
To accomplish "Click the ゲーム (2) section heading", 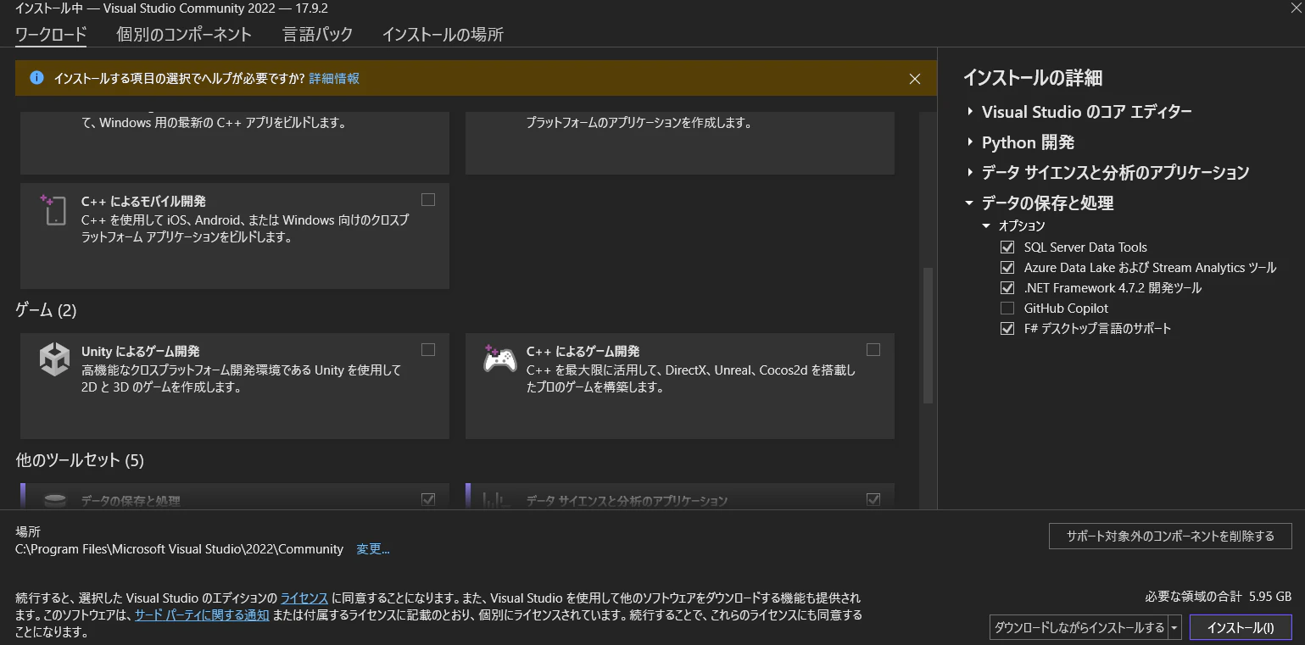I will pyautogui.click(x=47, y=311).
